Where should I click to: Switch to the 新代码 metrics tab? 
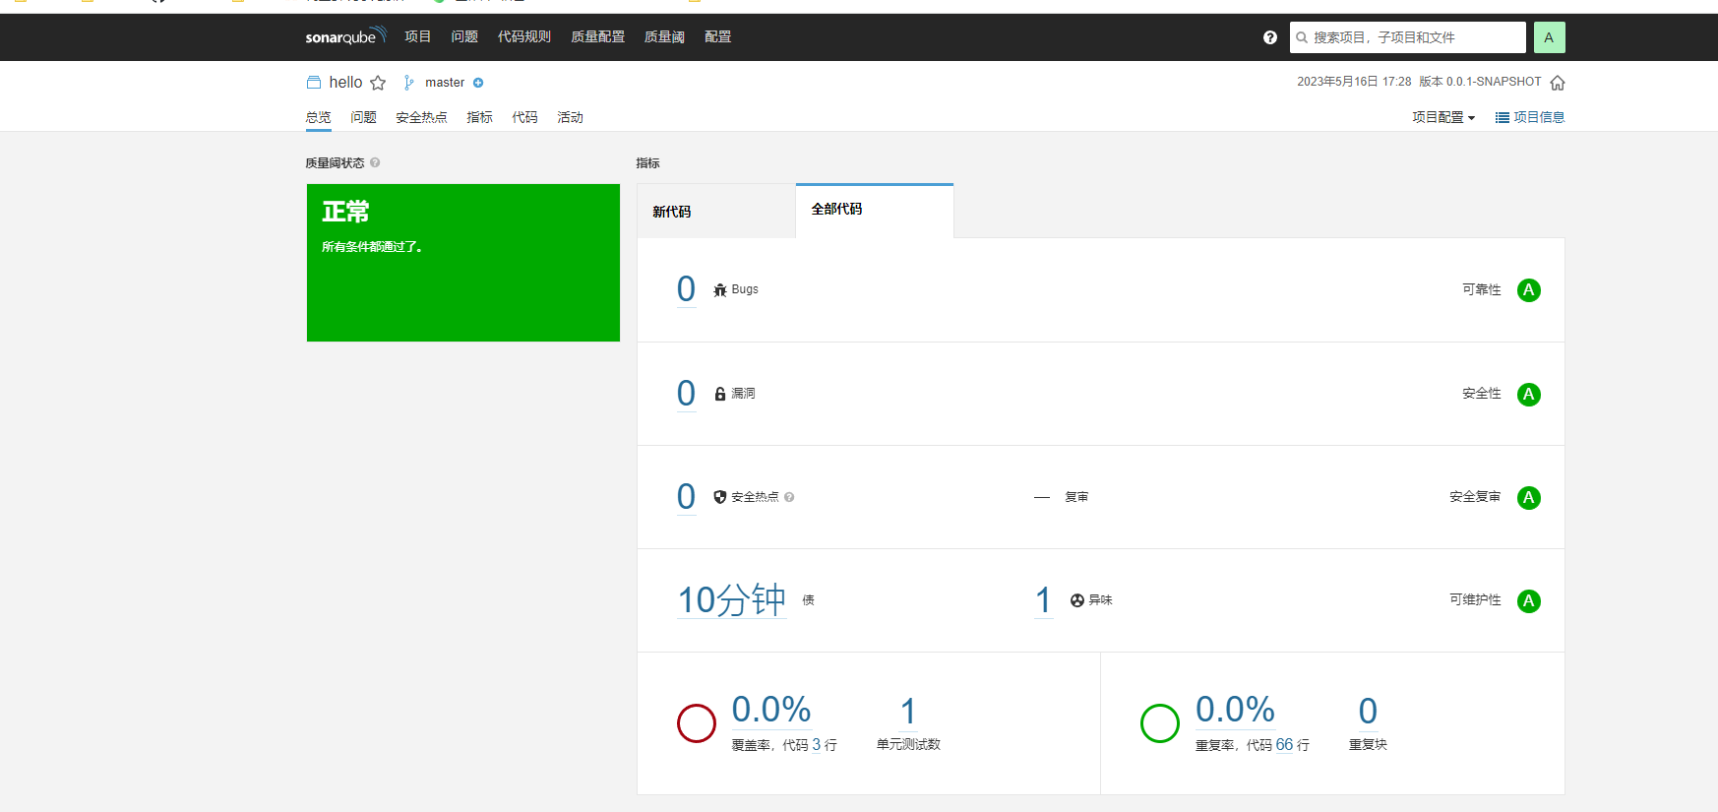716,212
